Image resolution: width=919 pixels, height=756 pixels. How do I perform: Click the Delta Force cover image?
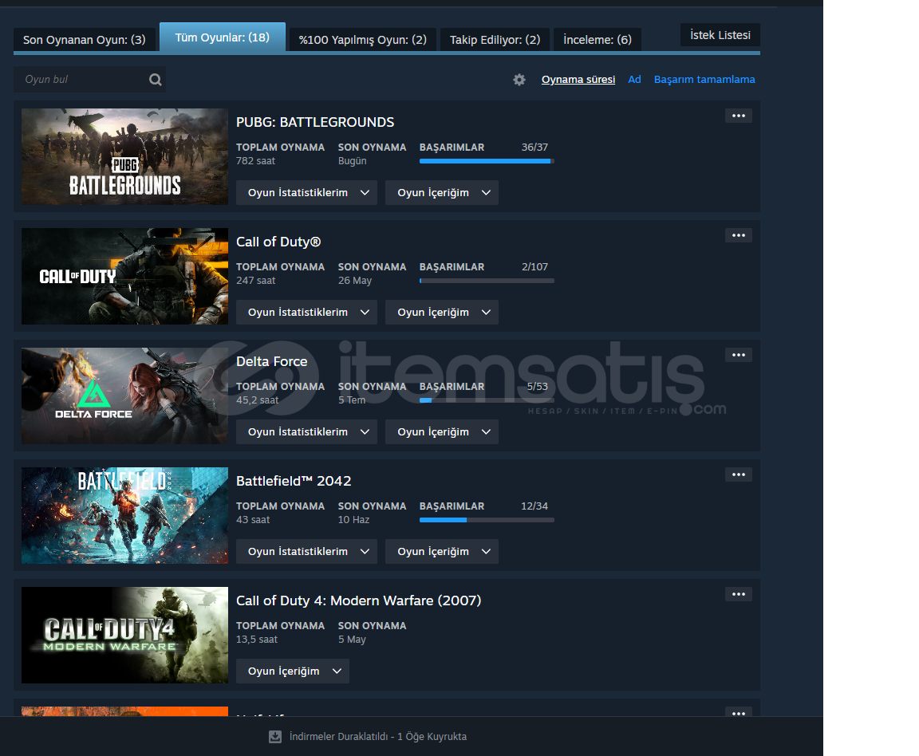coord(124,396)
